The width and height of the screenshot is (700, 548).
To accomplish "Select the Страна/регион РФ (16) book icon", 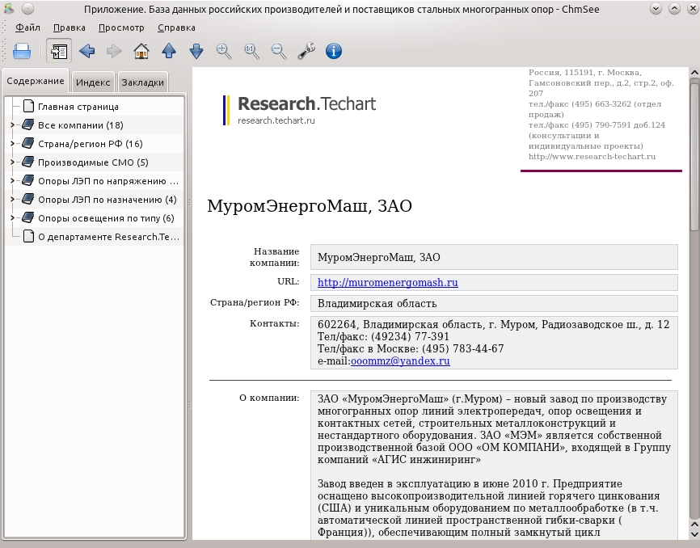I will 27,143.
